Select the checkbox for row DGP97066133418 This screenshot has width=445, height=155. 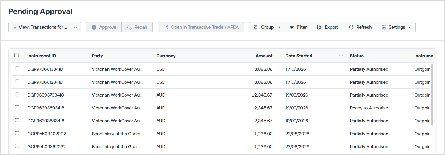[17, 69]
